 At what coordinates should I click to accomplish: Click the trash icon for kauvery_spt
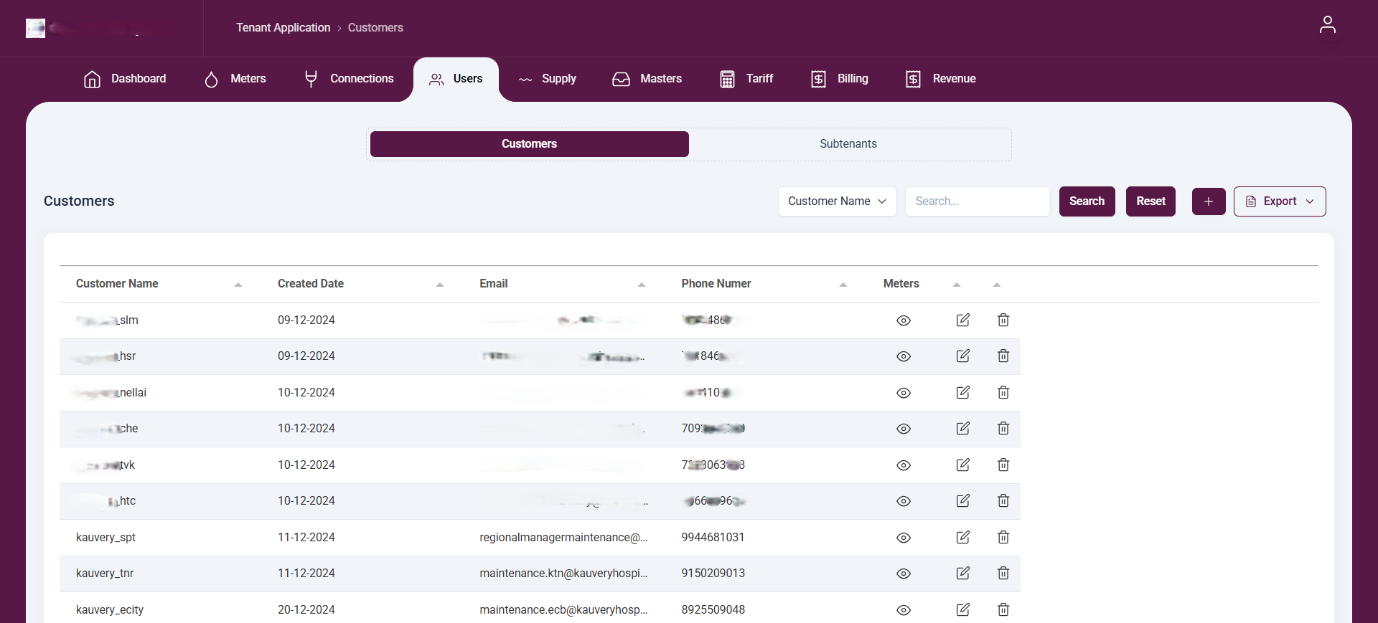(x=1003, y=537)
